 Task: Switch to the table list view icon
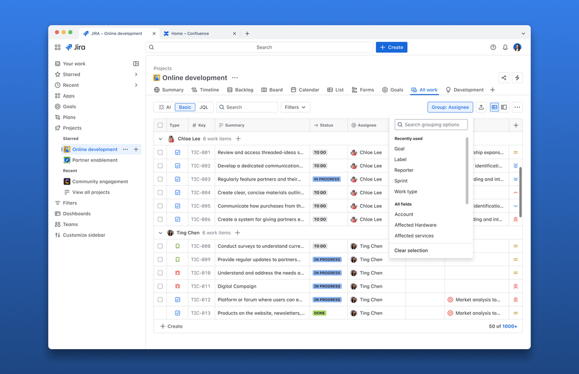coord(494,107)
